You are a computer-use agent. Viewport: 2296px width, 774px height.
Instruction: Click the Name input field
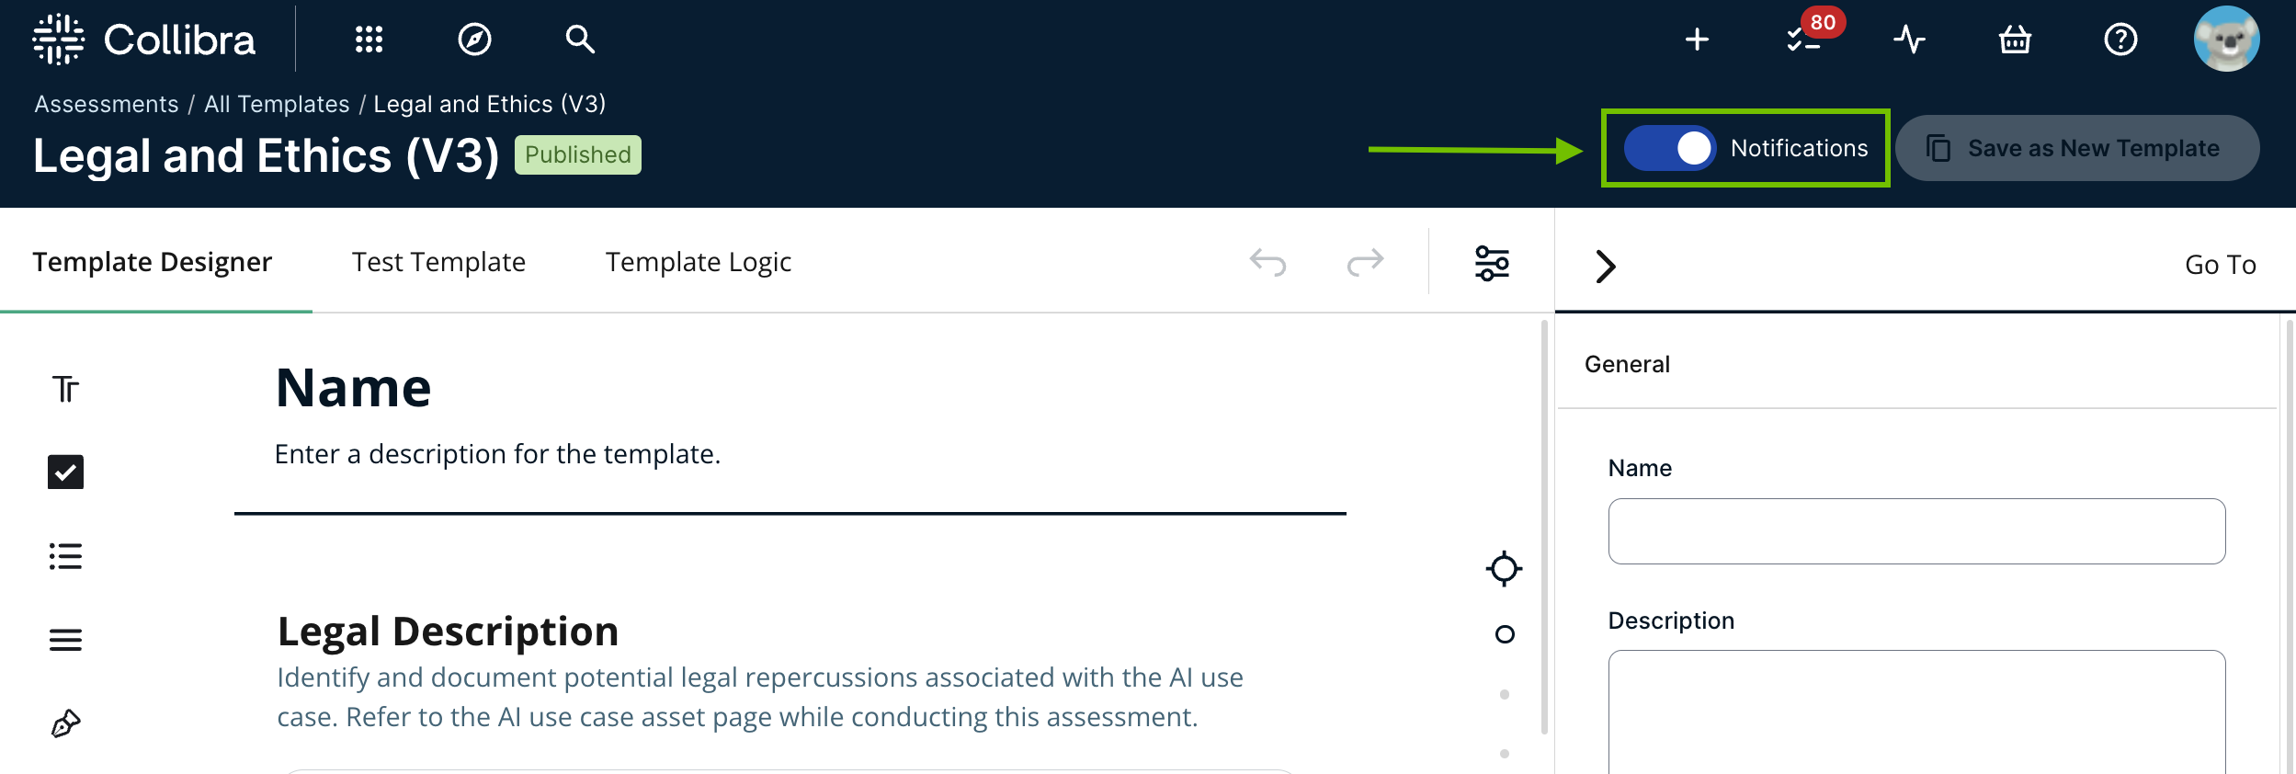click(1916, 531)
